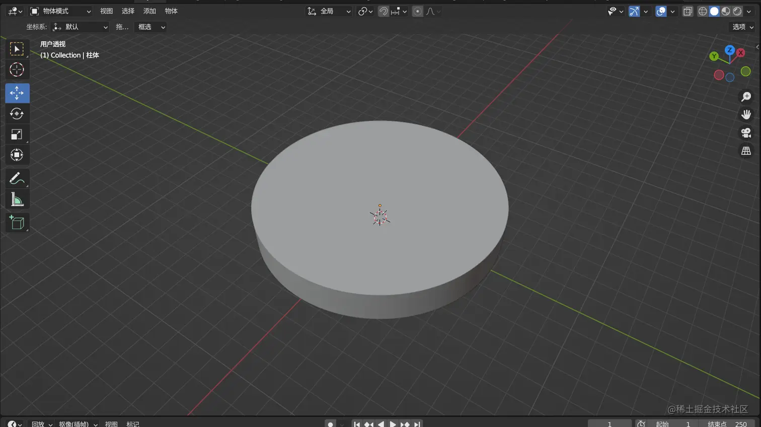
Task: Click the current frame field showing 1
Action: click(610, 424)
